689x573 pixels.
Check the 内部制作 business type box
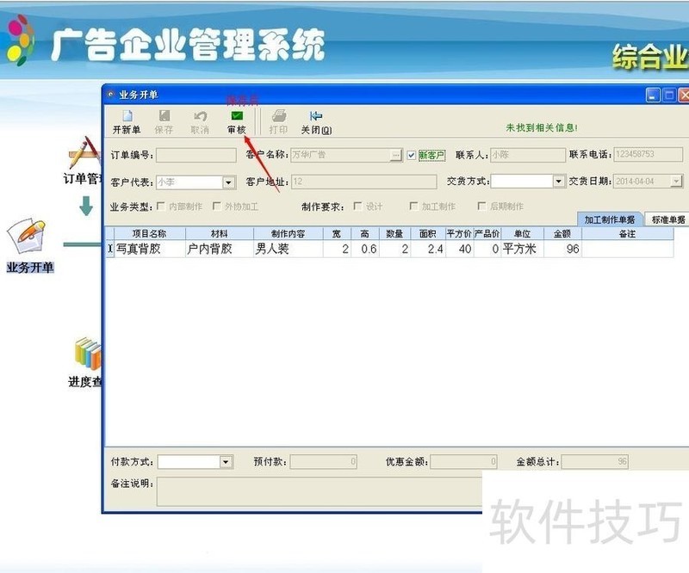(161, 207)
